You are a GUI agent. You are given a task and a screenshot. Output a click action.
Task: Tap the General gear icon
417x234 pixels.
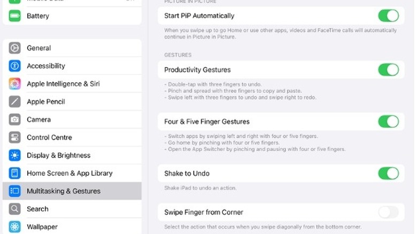click(x=15, y=48)
